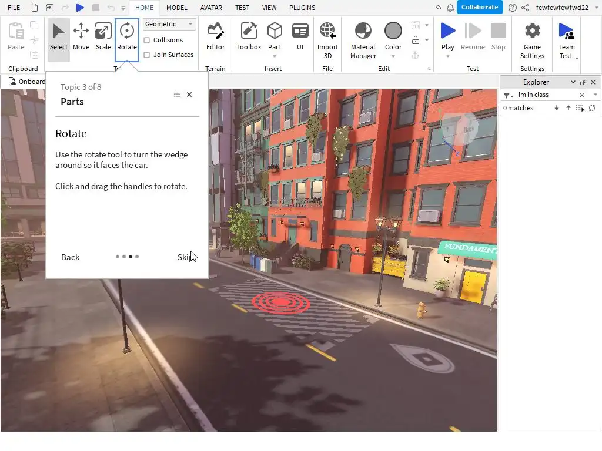Click the Paste clipboard button
This screenshot has width=602, height=451.
click(16, 37)
